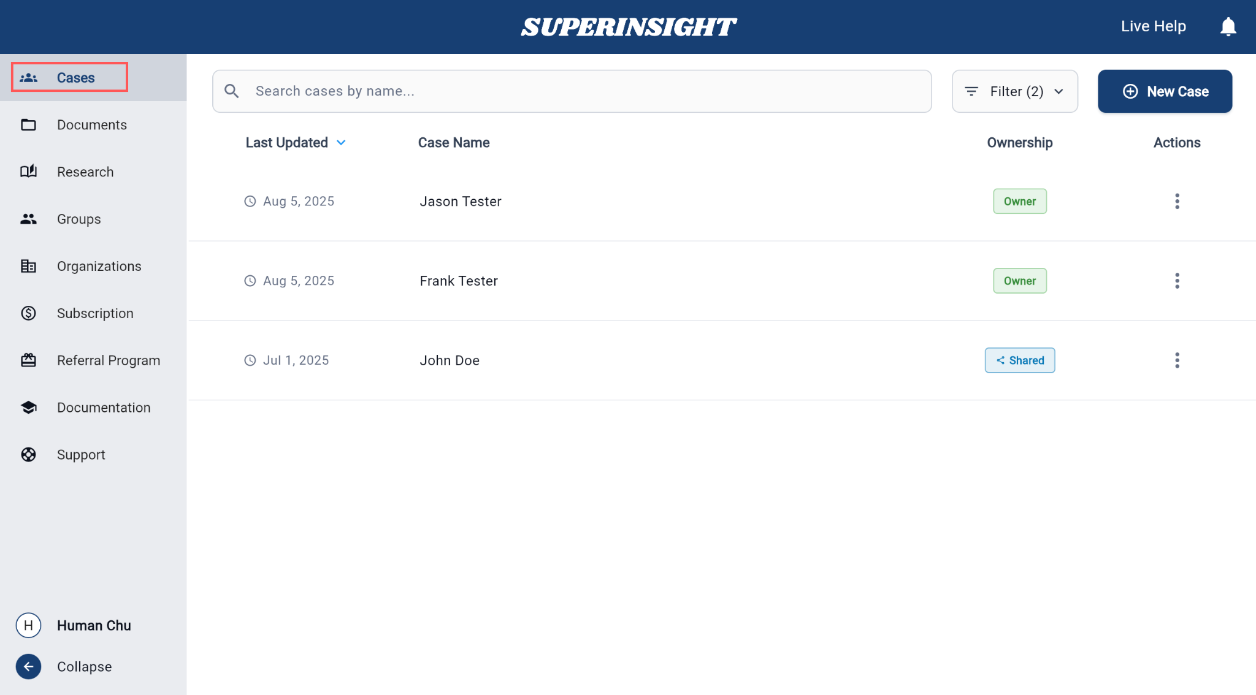Click the Research book icon
Screen dimensions: 1256x695
tap(28, 172)
